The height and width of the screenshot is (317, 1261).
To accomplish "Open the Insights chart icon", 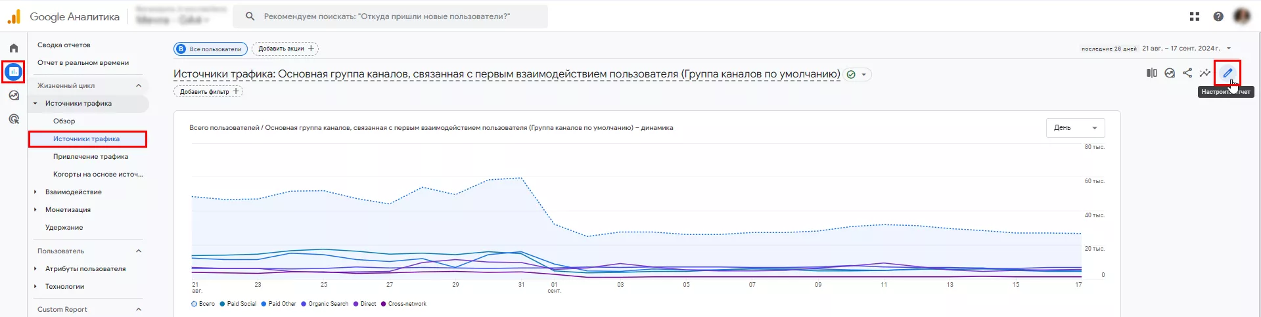I will (1170, 73).
